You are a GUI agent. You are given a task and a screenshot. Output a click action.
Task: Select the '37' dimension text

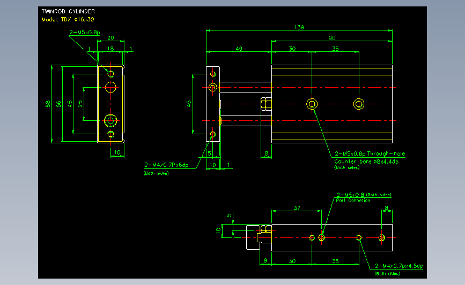pyautogui.click(x=297, y=208)
